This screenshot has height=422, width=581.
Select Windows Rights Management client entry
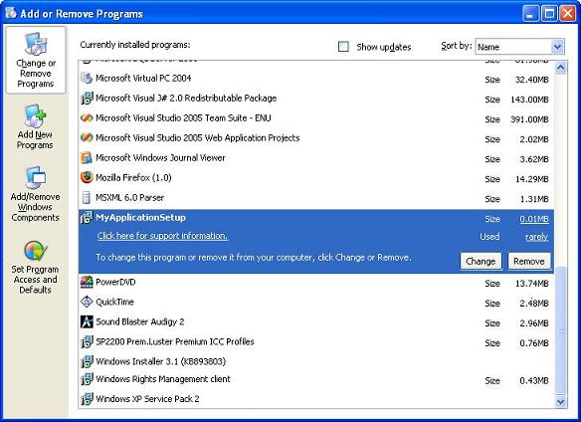tap(316, 379)
